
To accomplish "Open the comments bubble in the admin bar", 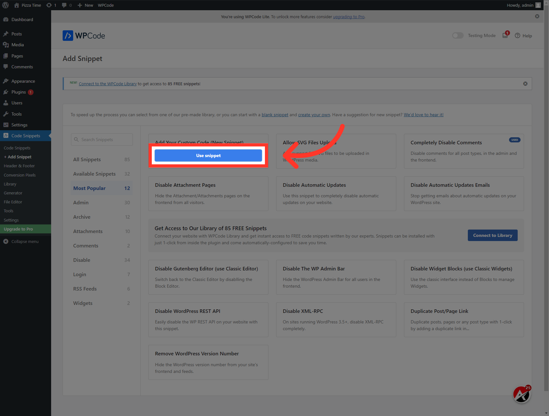I will [x=65, y=5].
